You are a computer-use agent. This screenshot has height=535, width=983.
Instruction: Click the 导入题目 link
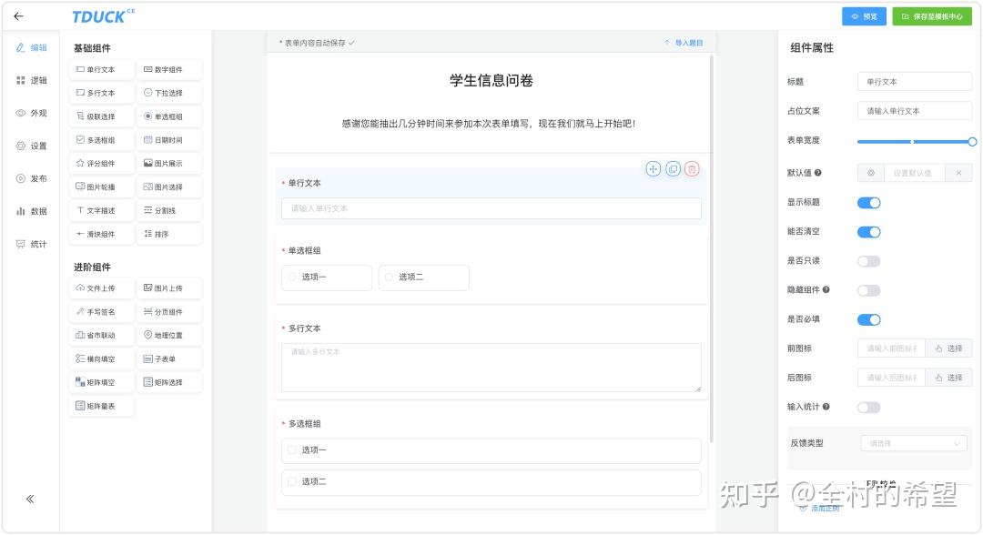[x=684, y=43]
